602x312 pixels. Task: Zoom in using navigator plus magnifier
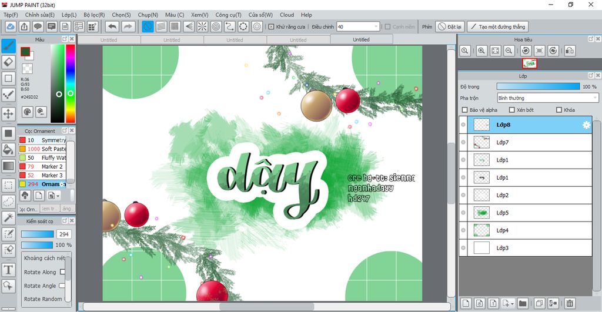[x=481, y=51]
